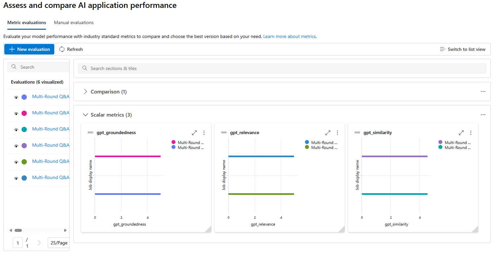
Task: Click left arrow of evaluations horizontal scrollbar
Action: point(11,230)
